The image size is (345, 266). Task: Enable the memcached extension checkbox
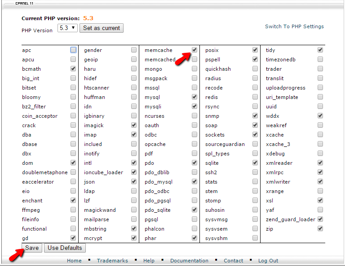click(195, 60)
